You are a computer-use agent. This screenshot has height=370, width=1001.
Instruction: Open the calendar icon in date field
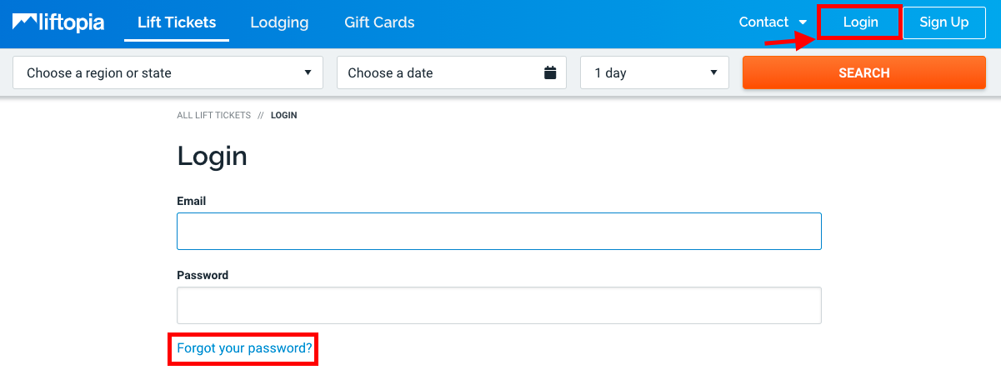tap(550, 72)
